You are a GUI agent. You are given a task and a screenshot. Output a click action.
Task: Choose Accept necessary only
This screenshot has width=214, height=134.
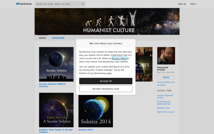click(x=106, y=89)
